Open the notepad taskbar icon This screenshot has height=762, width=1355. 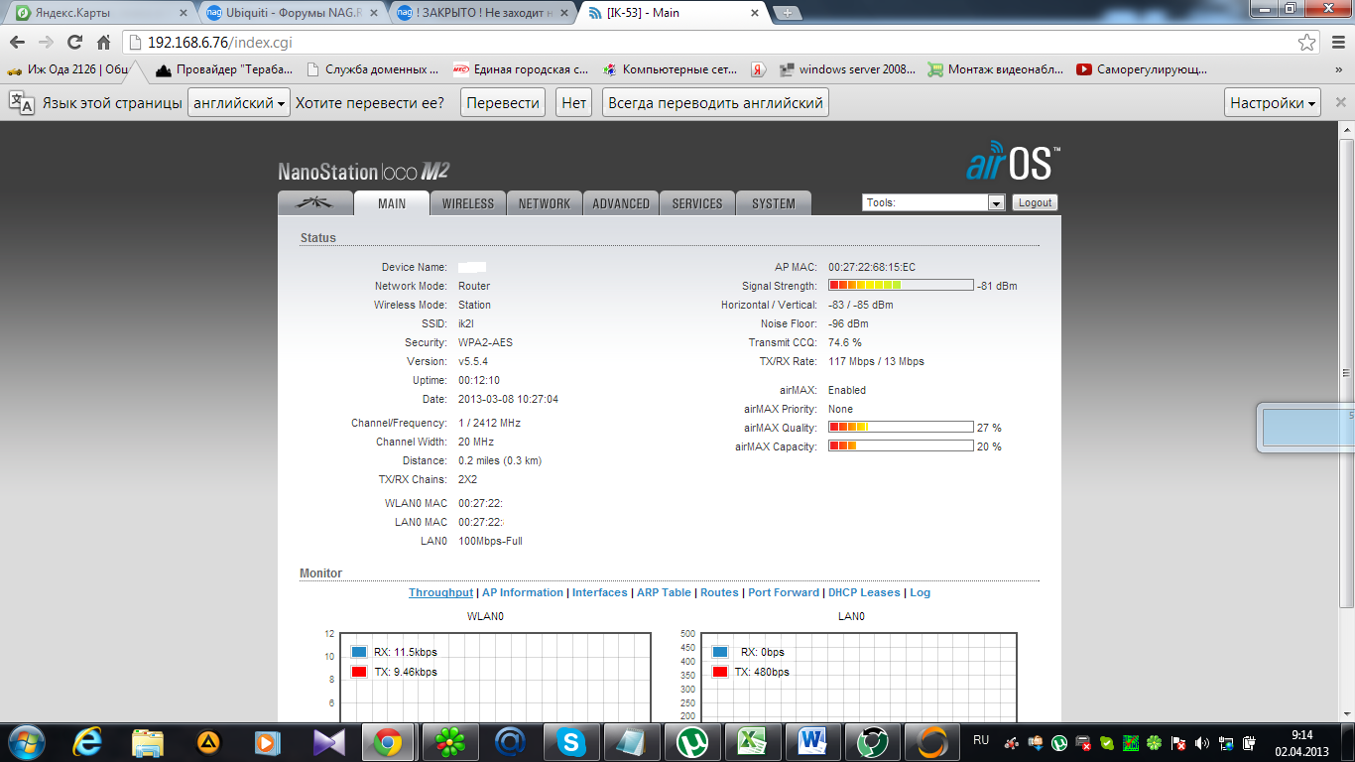631,741
